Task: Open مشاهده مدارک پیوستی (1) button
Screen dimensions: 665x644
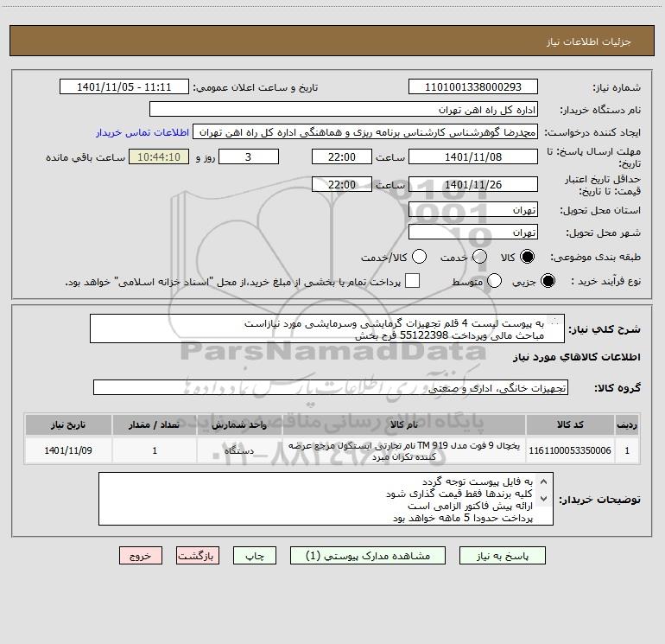Action: [368, 556]
